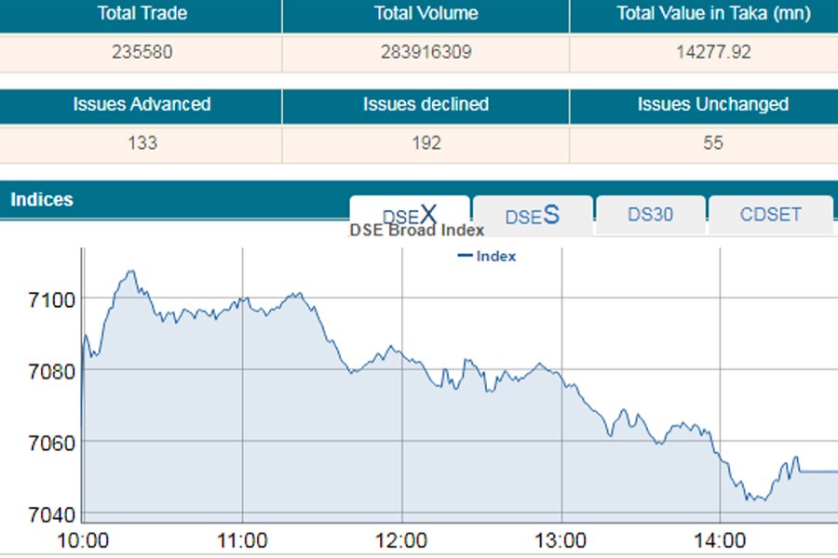
Task: Click the 12:00 time axis label
Action: tap(402, 541)
